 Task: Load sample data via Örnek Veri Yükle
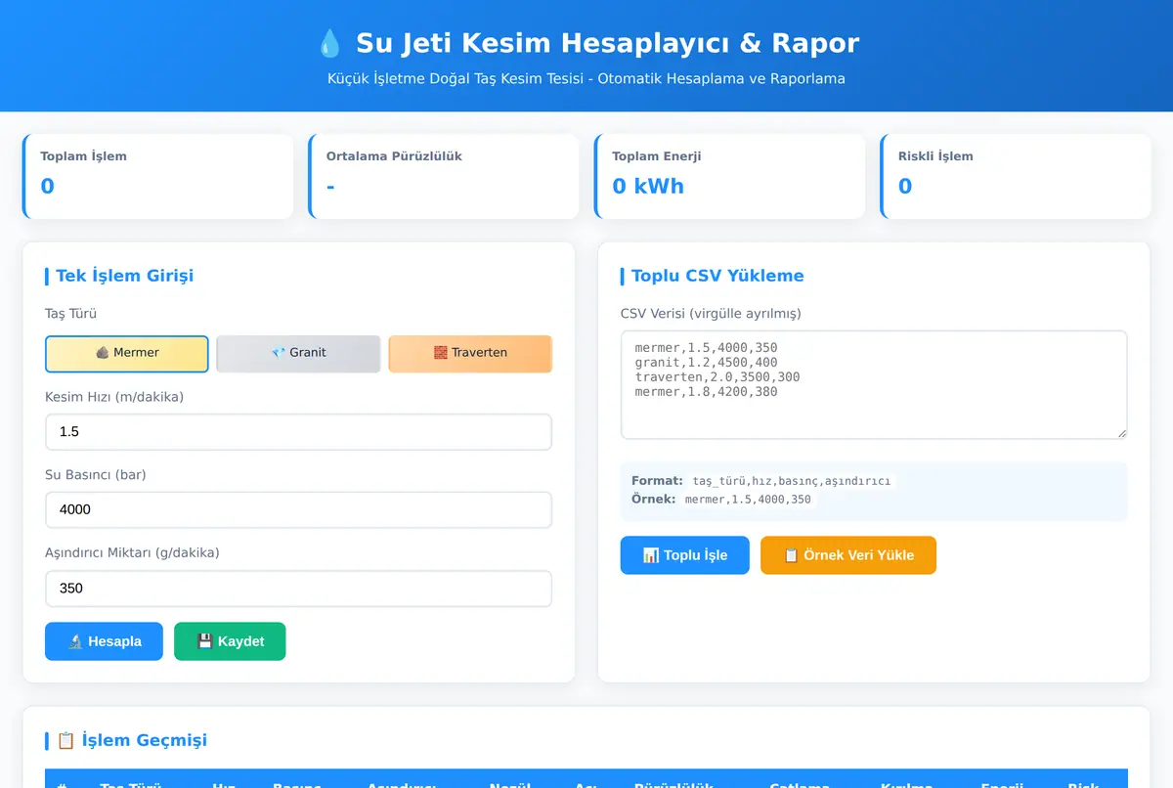click(x=848, y=555)
